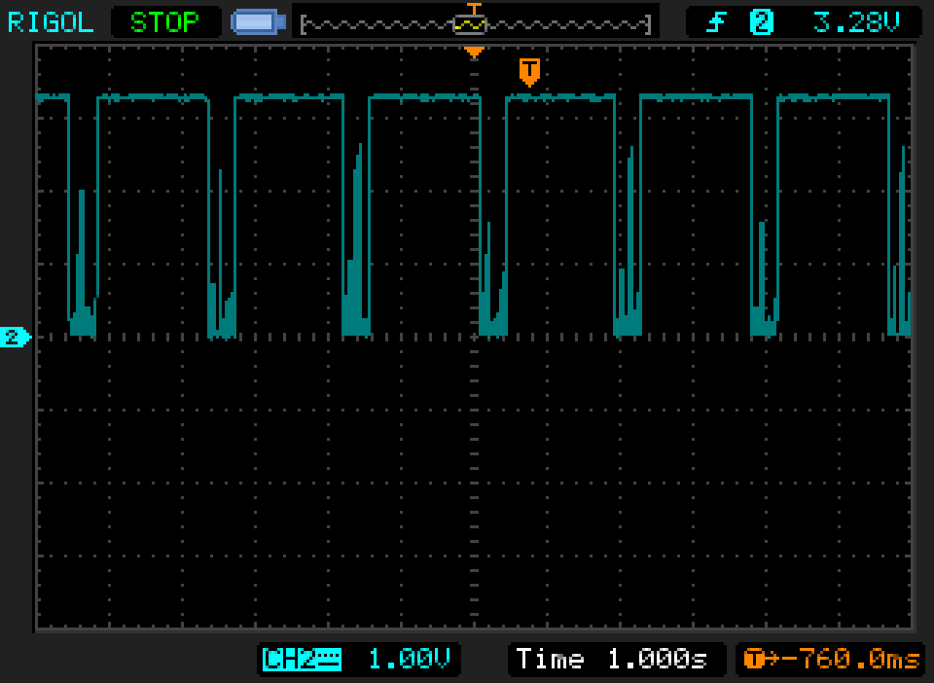Viewport: 934px width, 683px height.
Task: Click the blue battery indicator icon
Action: click(258, 22)
